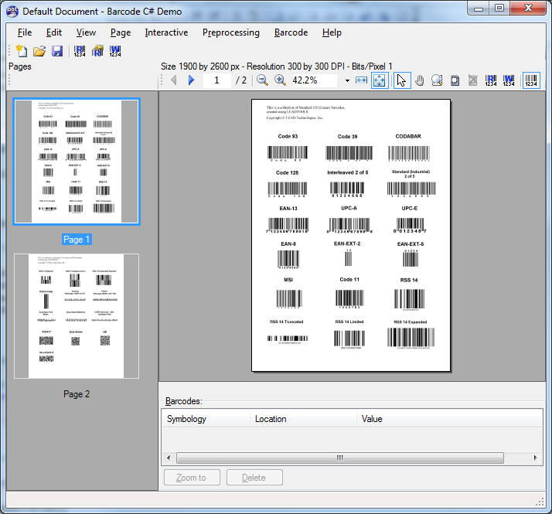Click the barcode list scroll left arrow
This screenshot has width=552, height=514.
point(169,458)
